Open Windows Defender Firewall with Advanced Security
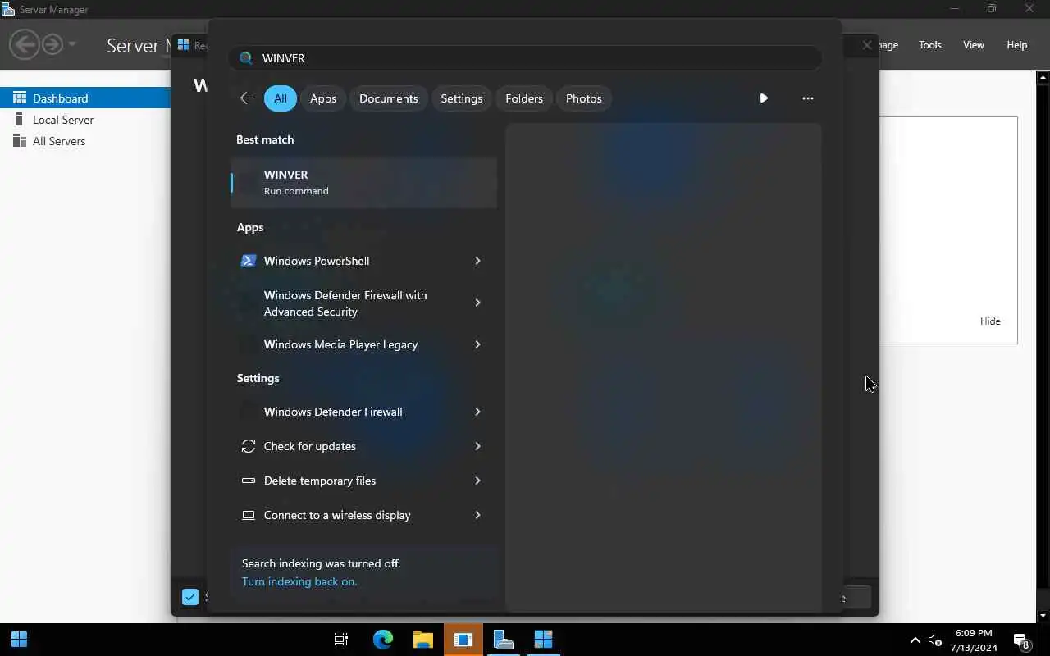1050x656 pixels. (x=351, y=303)
